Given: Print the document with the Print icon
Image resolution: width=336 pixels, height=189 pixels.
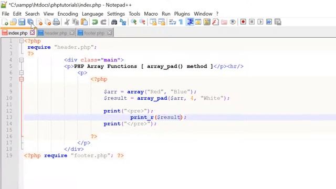Looking at the screenshot, I should coord(56,22).
